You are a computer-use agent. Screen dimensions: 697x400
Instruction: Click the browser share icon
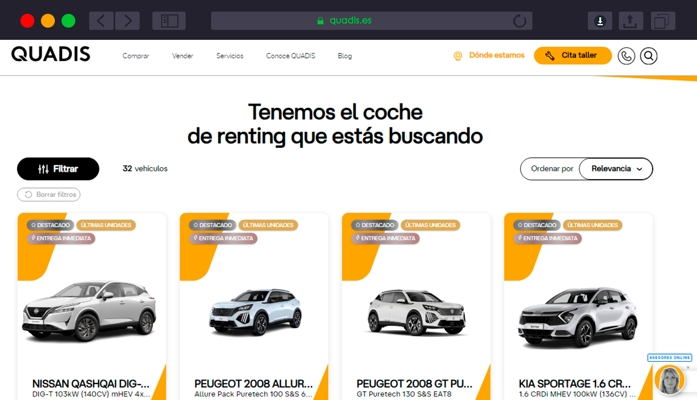pyautogui.click(x=629, y=21)
